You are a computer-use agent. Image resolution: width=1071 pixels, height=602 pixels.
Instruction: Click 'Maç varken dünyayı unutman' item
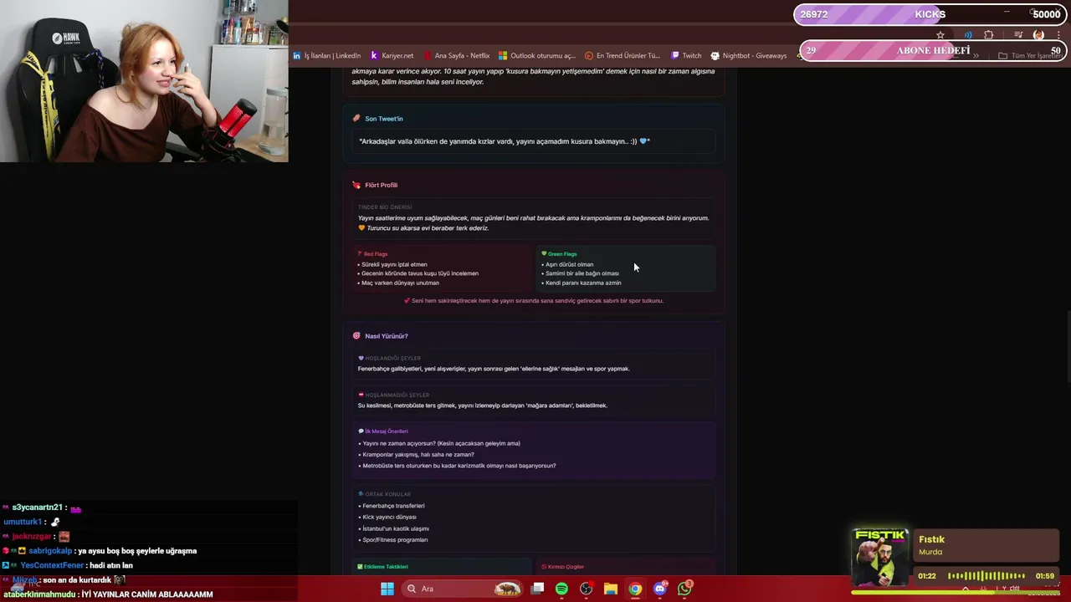(x=400, y=283)
